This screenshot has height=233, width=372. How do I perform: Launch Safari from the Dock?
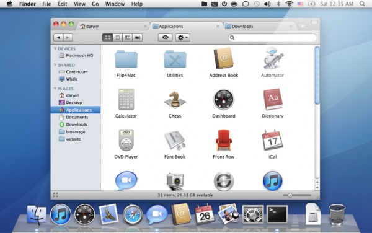[x=133, y=215]
